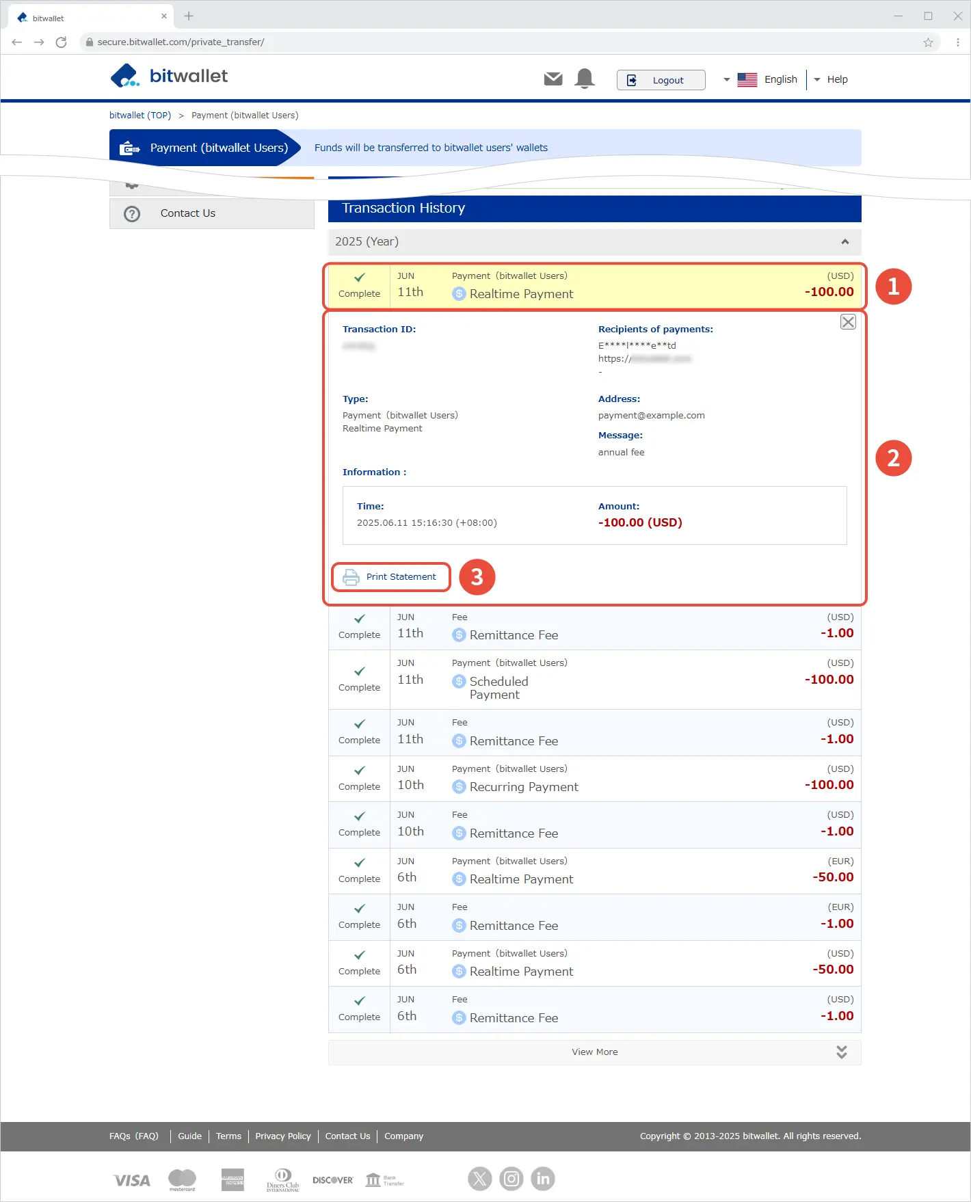Click the Logout button
This screenshot has width=971, height=1202.
661,80
